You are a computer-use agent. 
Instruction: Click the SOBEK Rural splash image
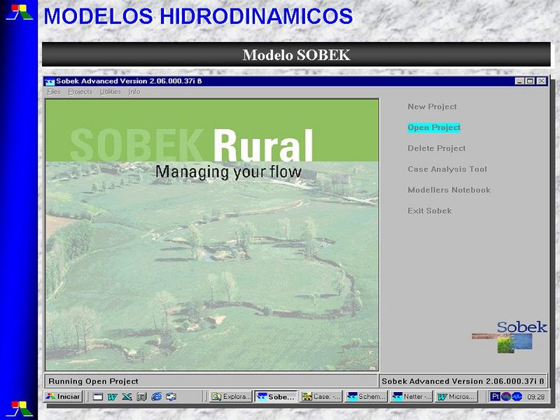point(212,234)
